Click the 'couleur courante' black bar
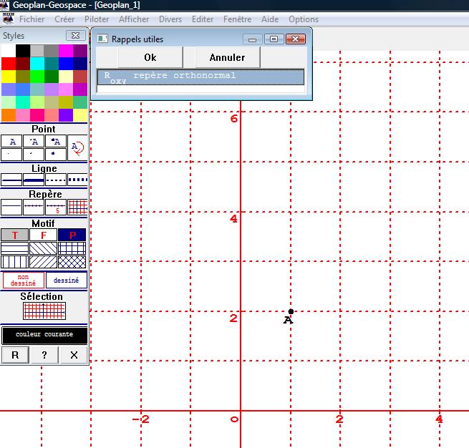This screenshot has width=469, height=448. click(44, 334)
